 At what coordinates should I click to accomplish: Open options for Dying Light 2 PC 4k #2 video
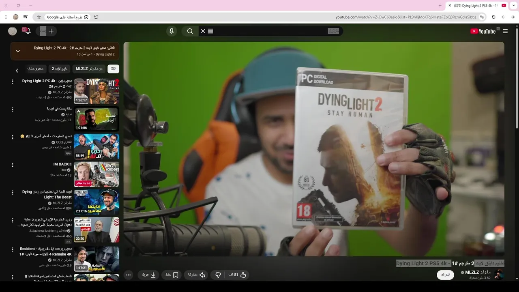[13, 82]
